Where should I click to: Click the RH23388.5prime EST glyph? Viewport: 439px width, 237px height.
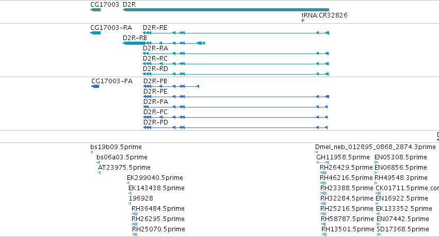pos(323,193)
